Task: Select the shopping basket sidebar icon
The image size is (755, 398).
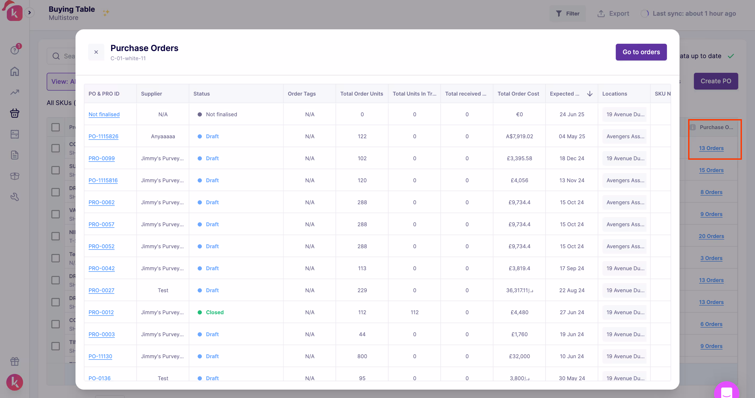Action: click(x=15, y=113)
